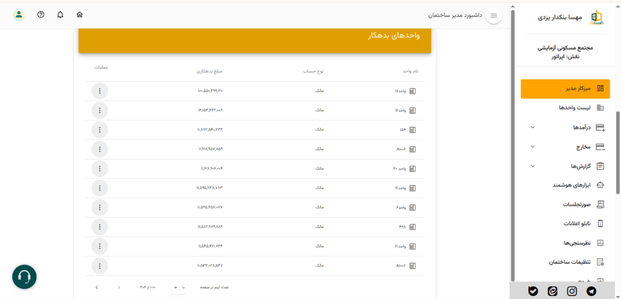This screenshot has height=299, width=621.
Task: Go to home via the house icon
Action: coord(79,15)
